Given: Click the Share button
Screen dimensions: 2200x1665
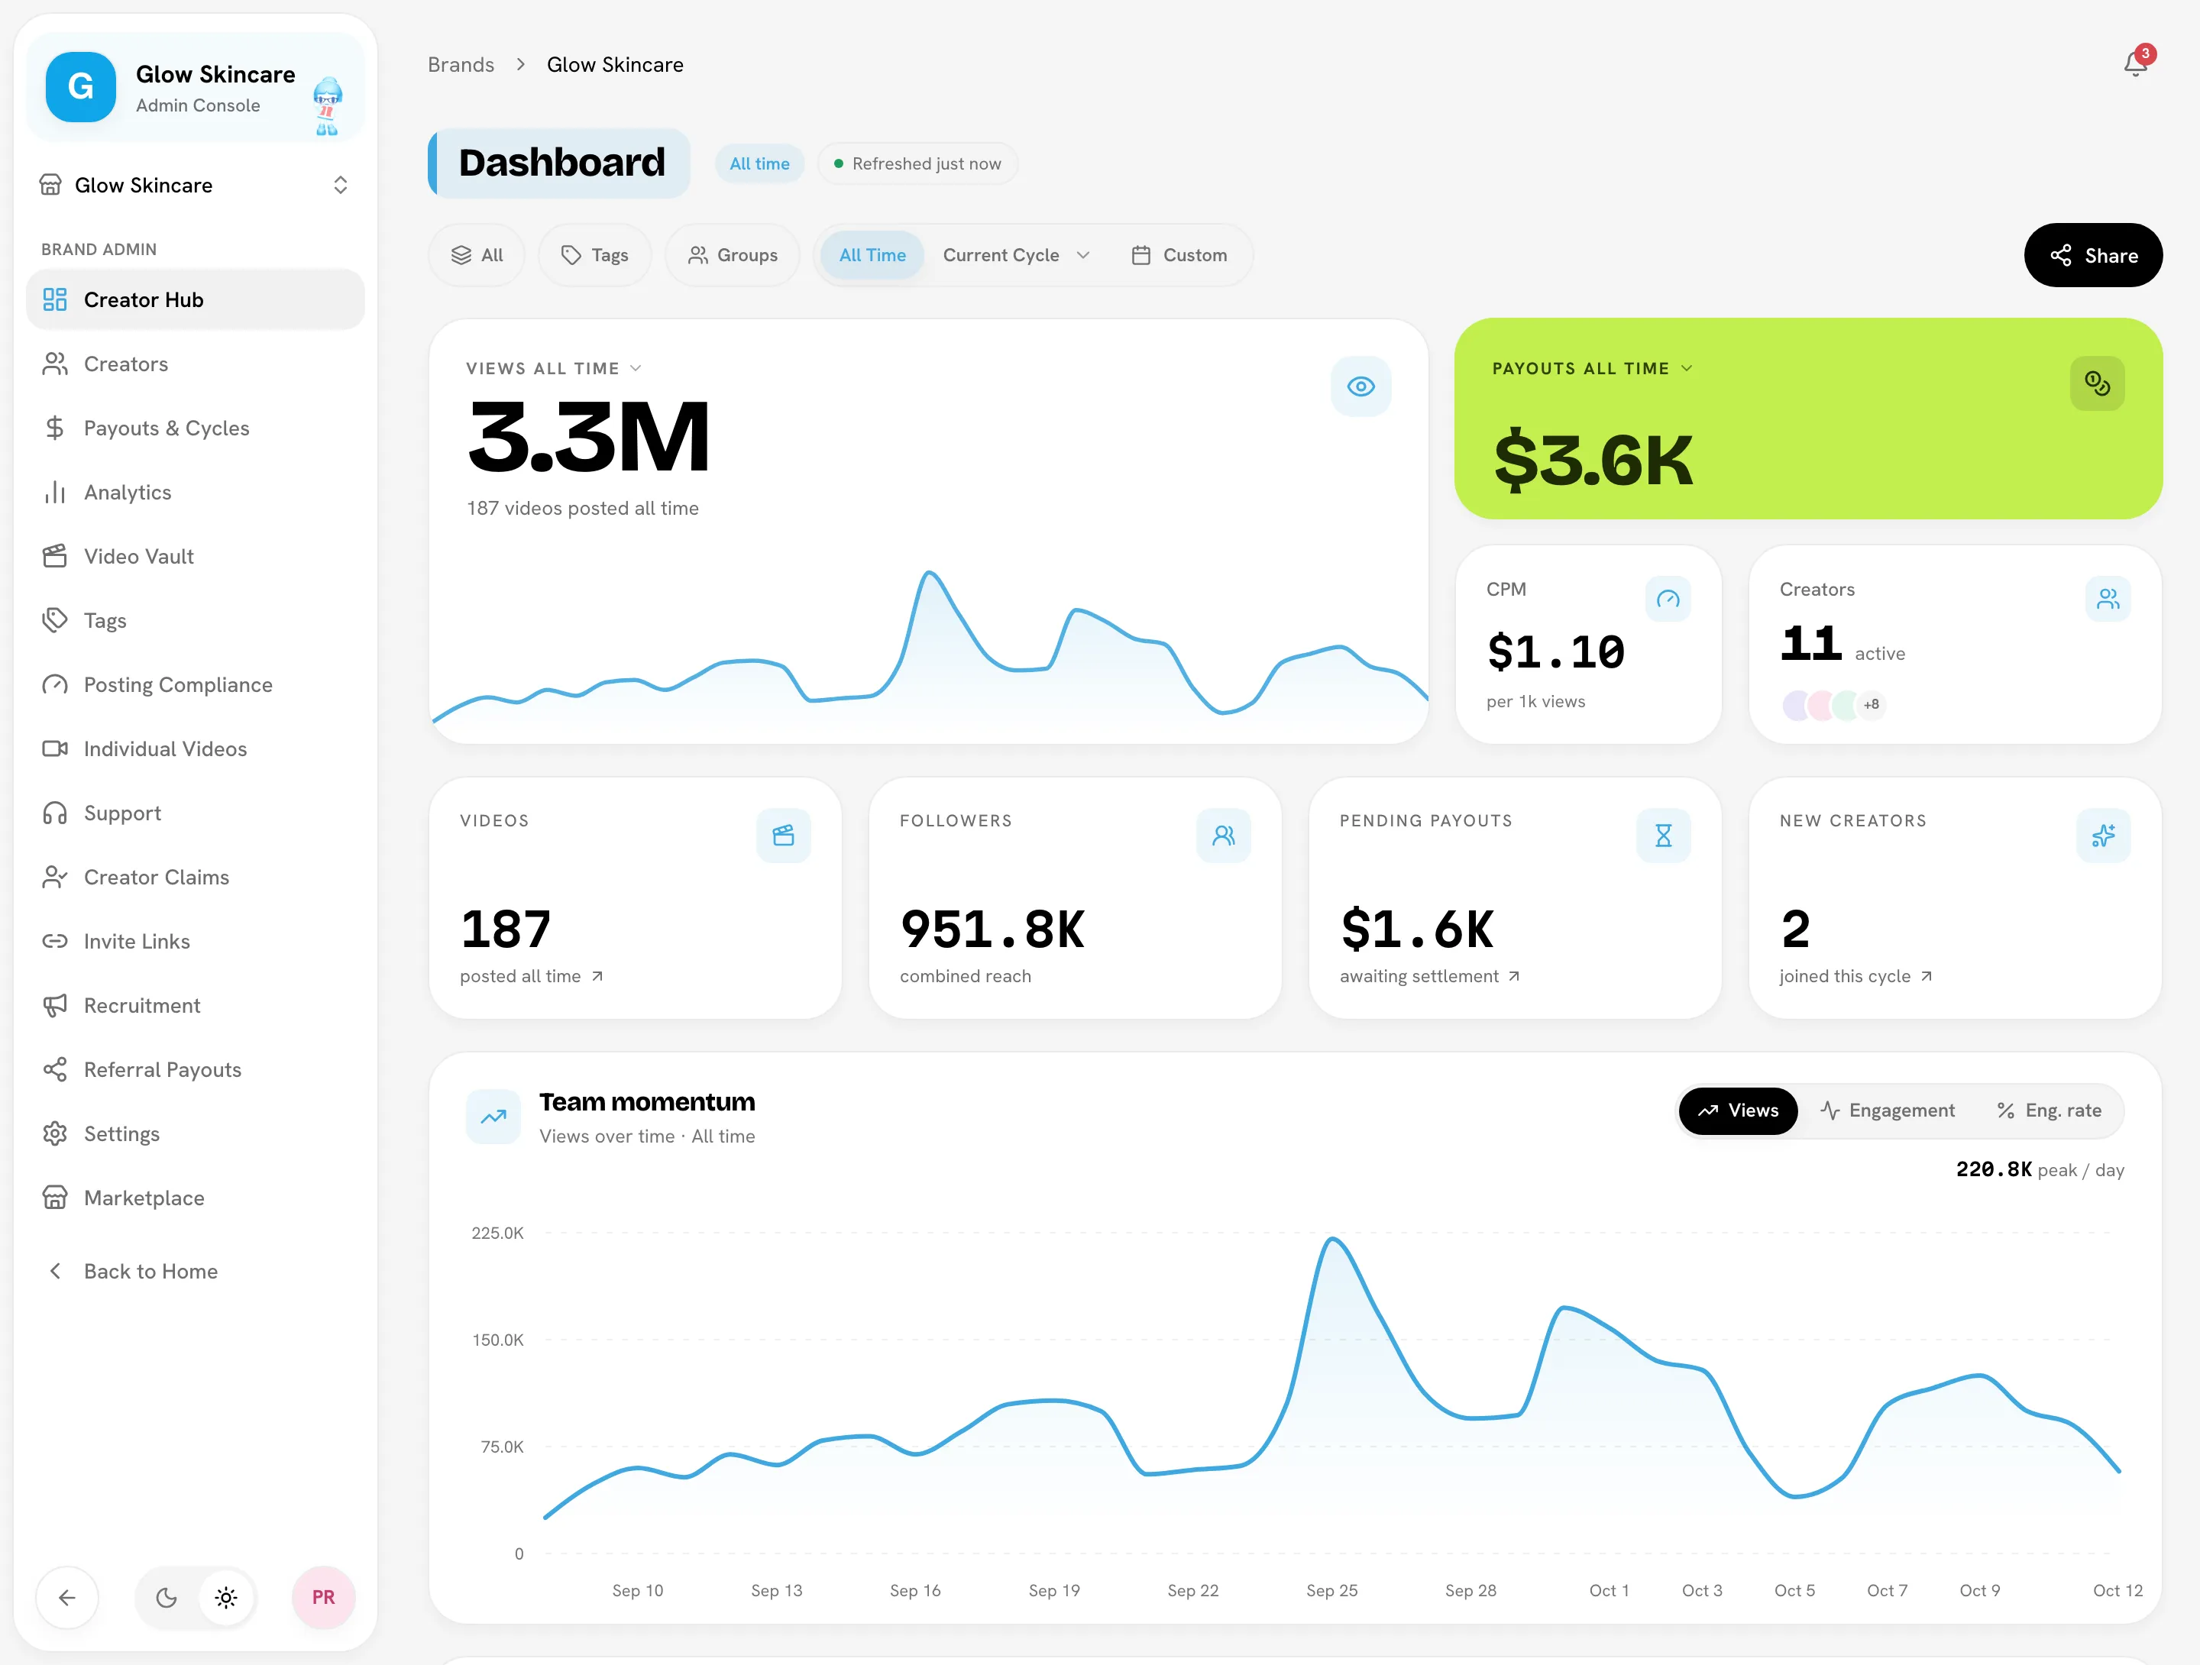Looking at the screenshot, I should point(2094,256).
